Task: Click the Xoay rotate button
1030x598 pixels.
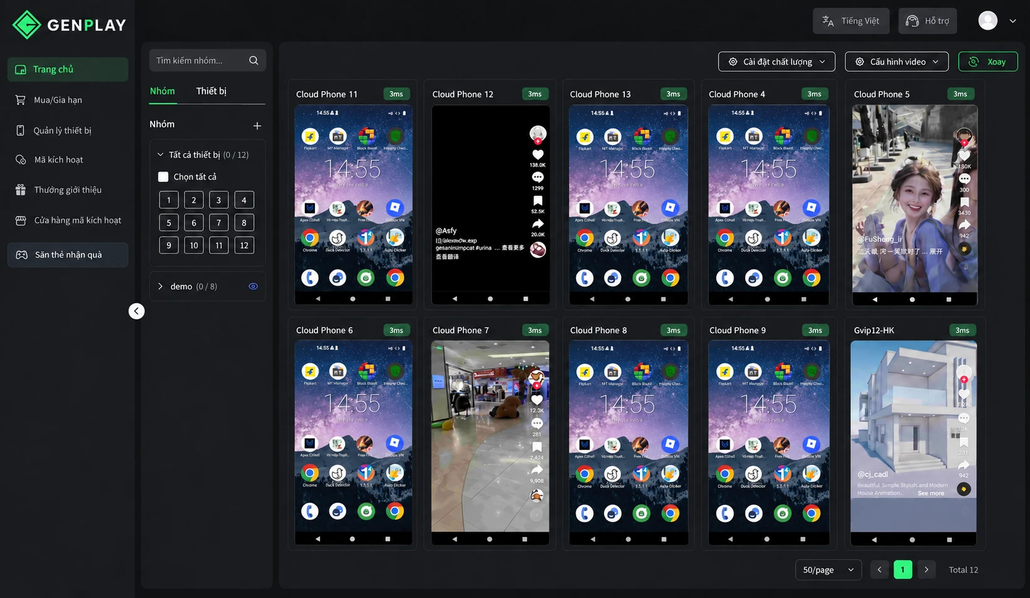Action: pos(988,62)
